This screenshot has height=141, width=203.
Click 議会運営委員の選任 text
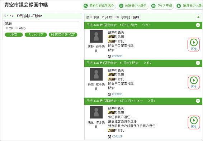(x=122, y=121)
